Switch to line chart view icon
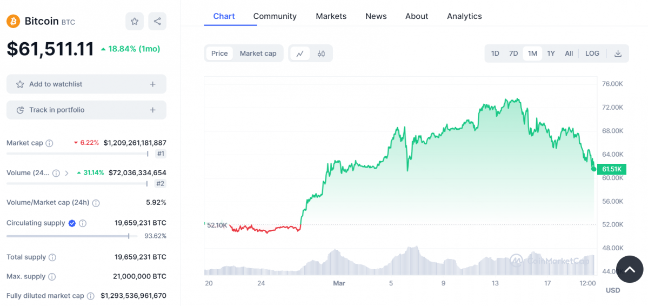This screenshot has height=306, width=648. coord(300,54)
